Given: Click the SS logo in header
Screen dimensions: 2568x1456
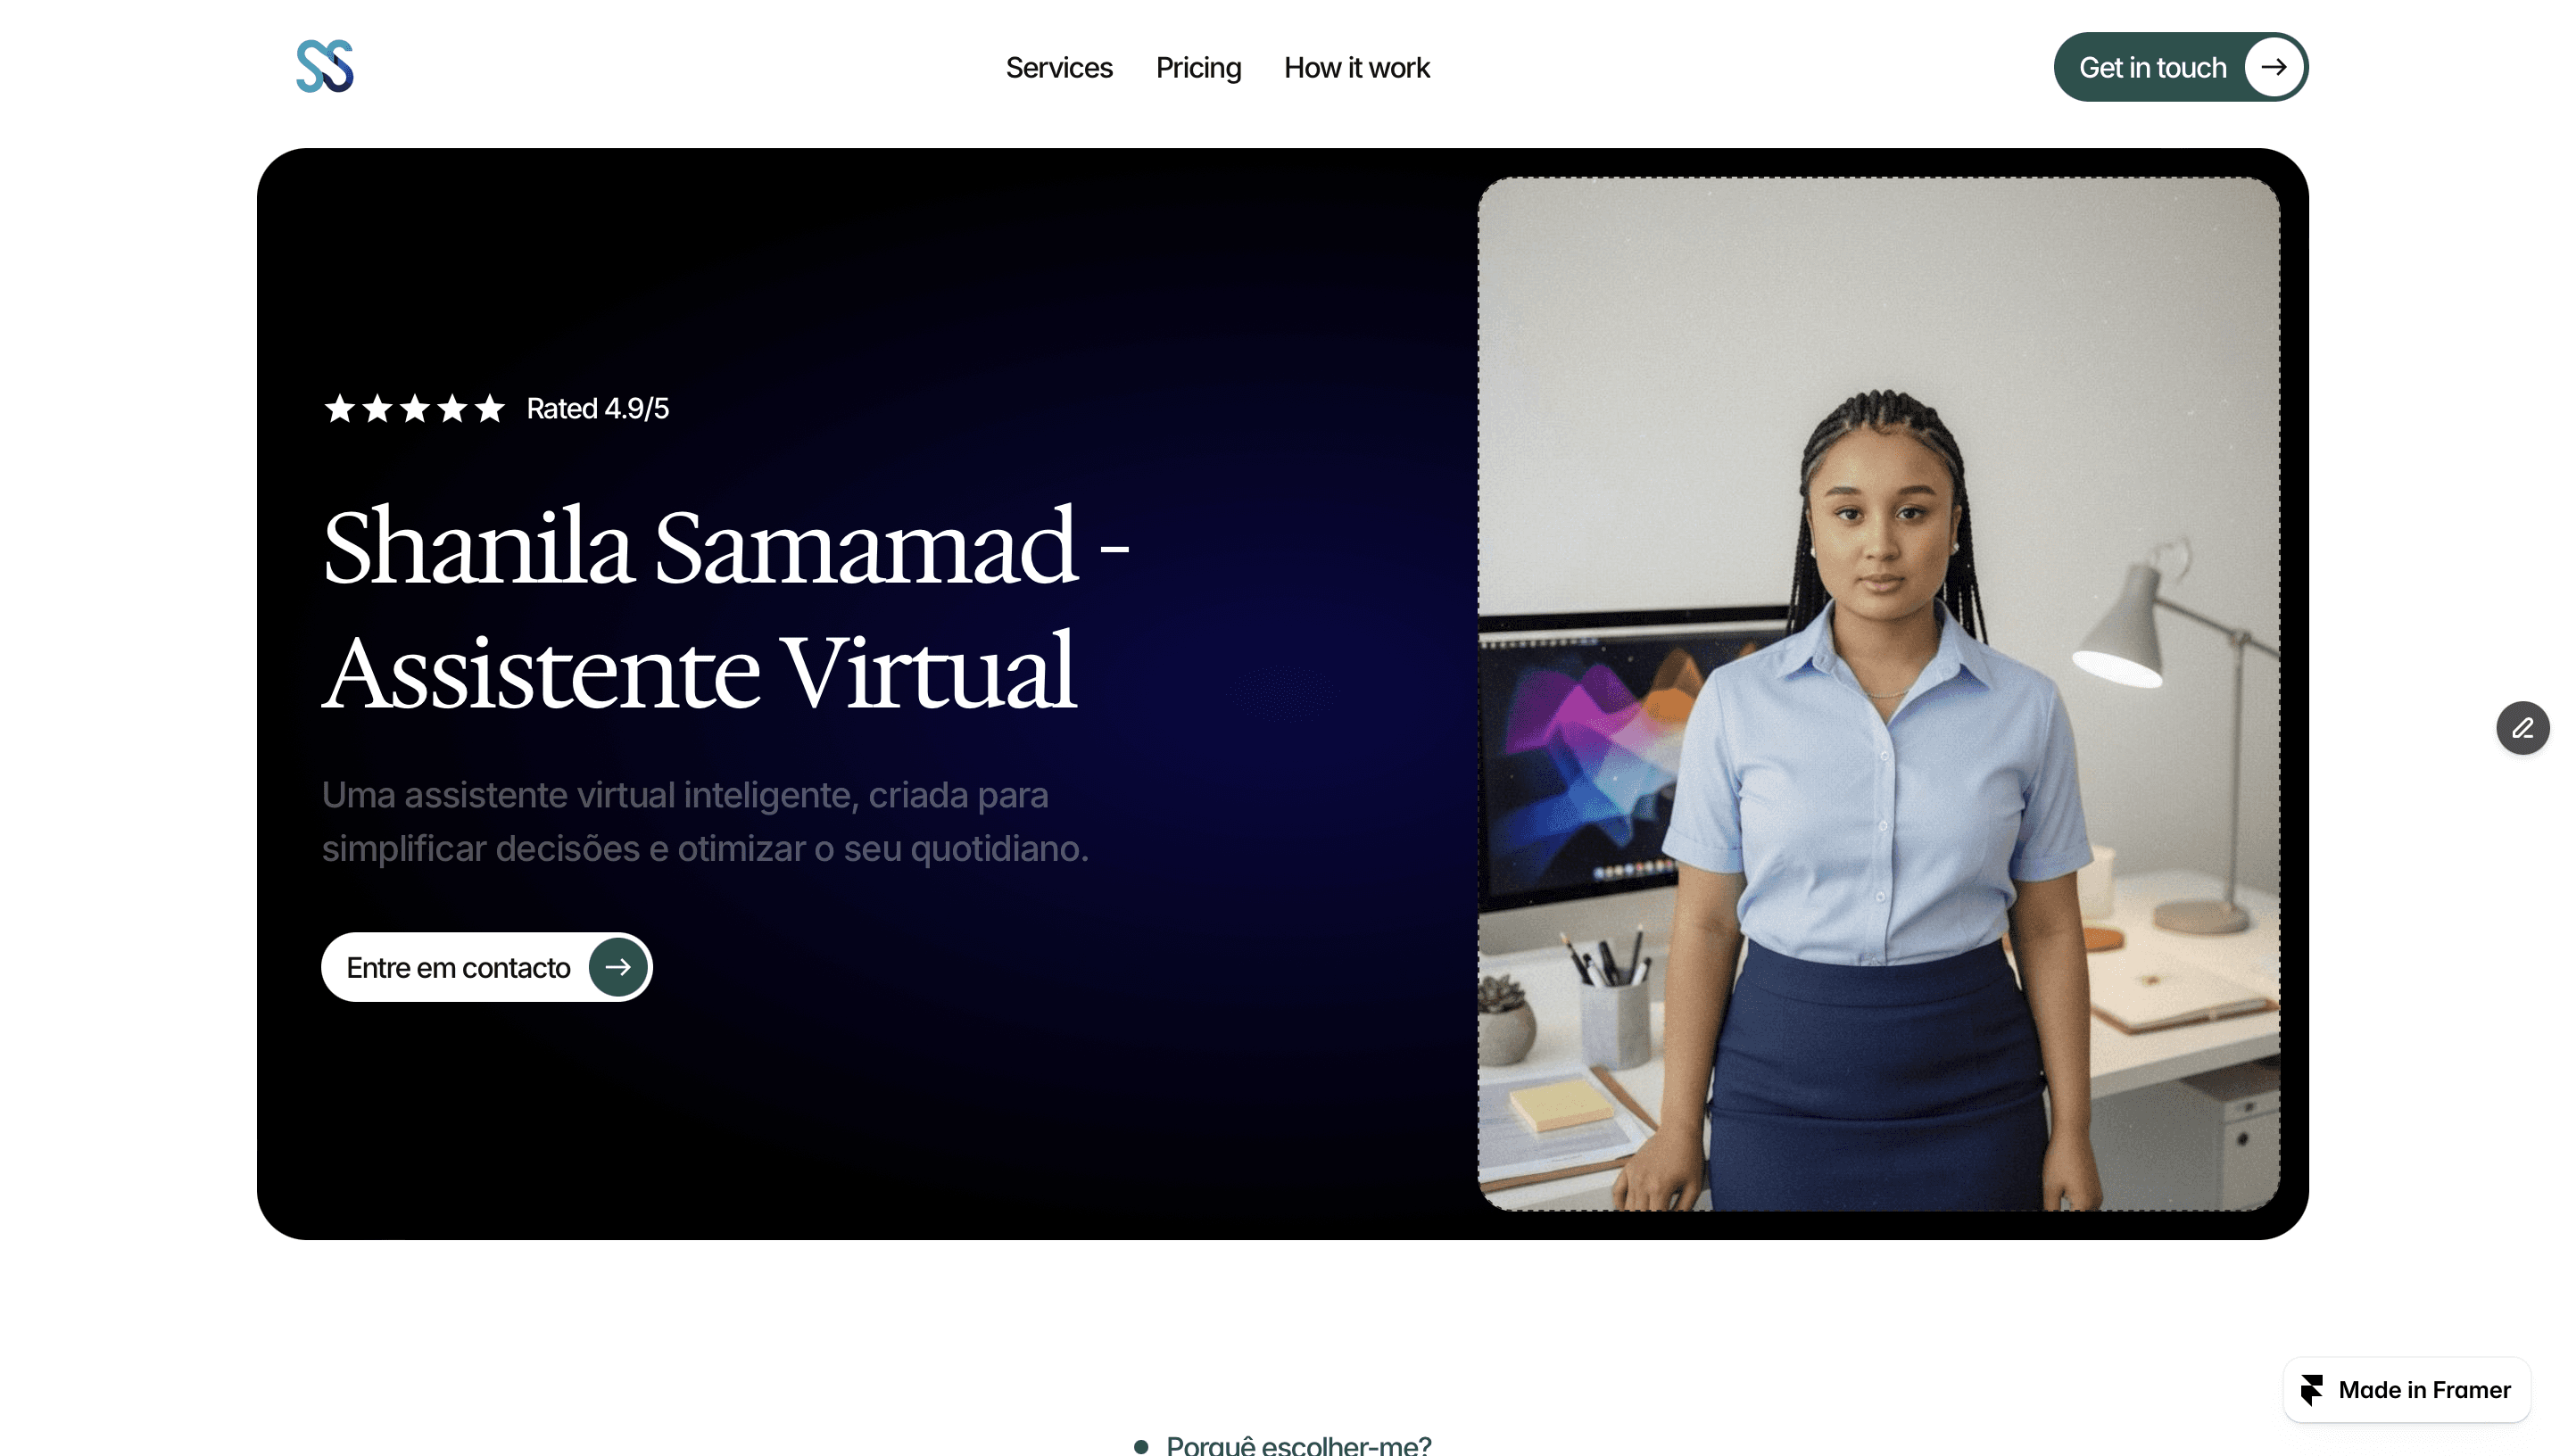Looking at the screenshot, I should (x=325, y=66).
